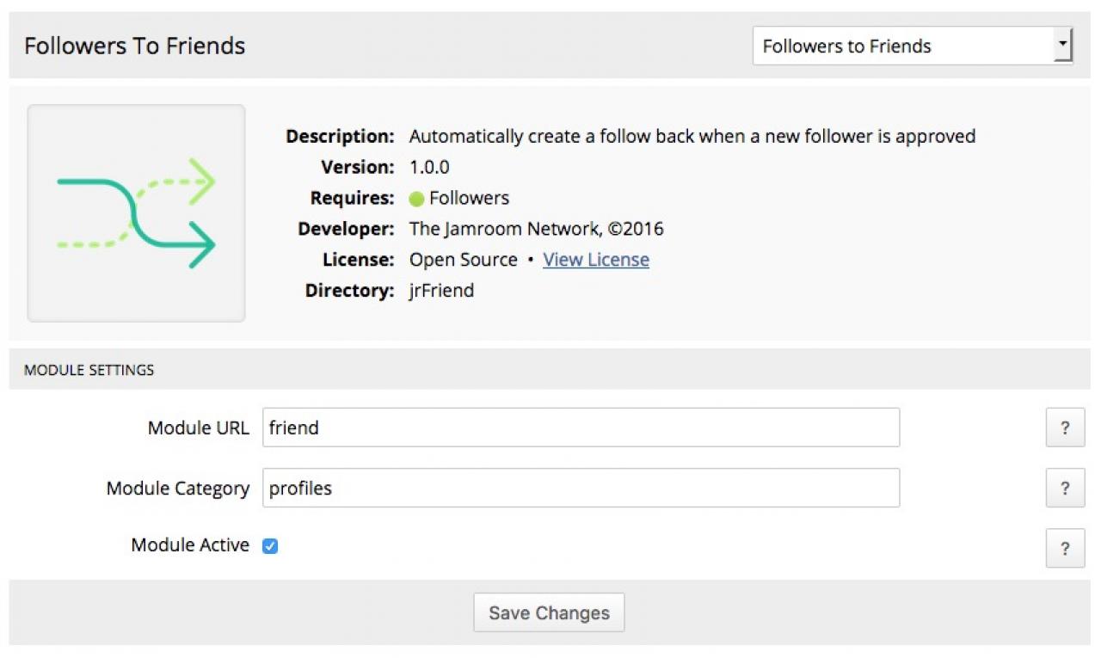Click the version number 1.0.0
1101x658 pixels.
pos(429,167)
